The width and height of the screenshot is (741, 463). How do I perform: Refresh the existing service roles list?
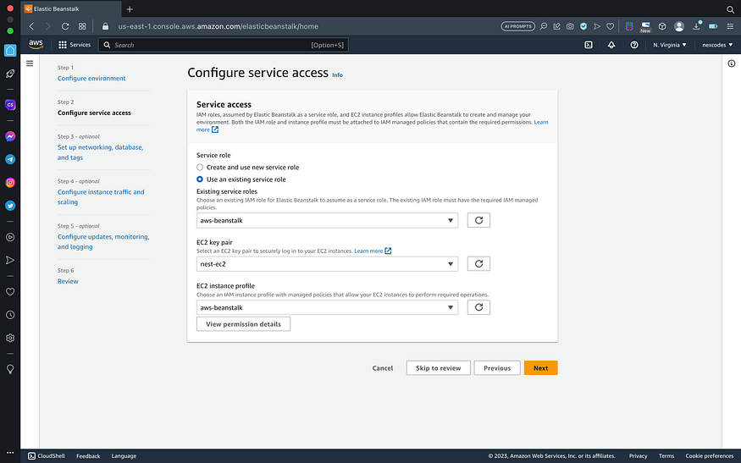pyautogui.click(x=478, y=220)
